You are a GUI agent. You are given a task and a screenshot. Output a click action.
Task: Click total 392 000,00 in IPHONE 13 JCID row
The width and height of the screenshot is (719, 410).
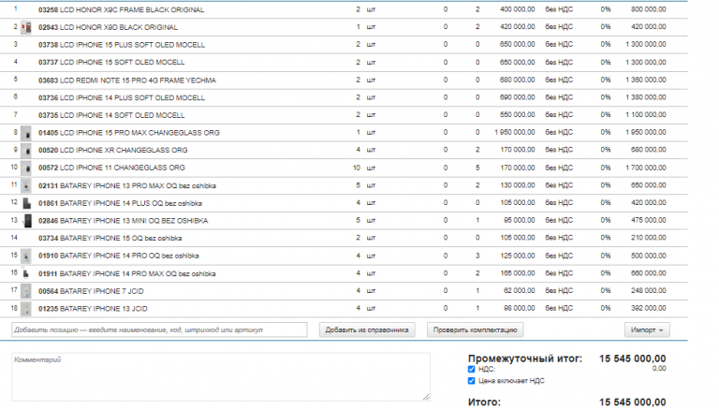(649, 308)
